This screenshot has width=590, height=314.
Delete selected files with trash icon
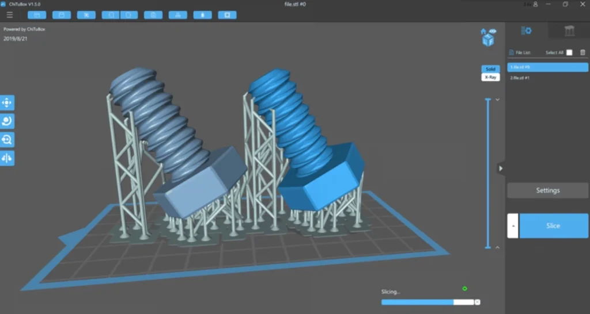[583, 52]
